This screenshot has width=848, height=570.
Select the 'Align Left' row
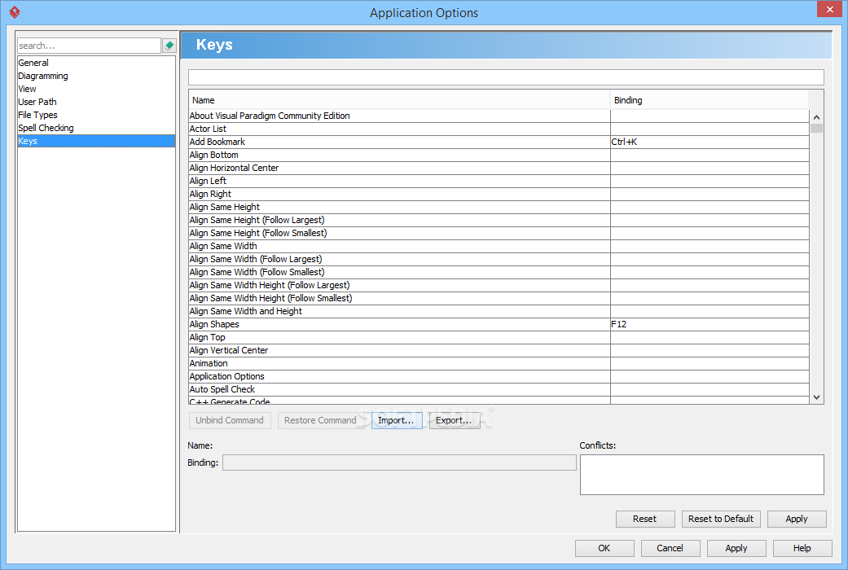pos(499,181)
